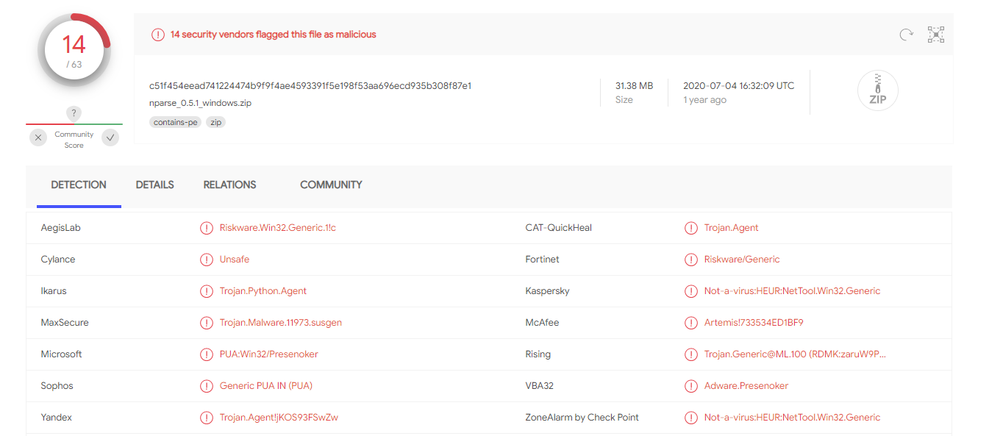Viewport: 1003px width, 436px height.
Task: Click the Sophos vendor name
Action: pos(57,386)
